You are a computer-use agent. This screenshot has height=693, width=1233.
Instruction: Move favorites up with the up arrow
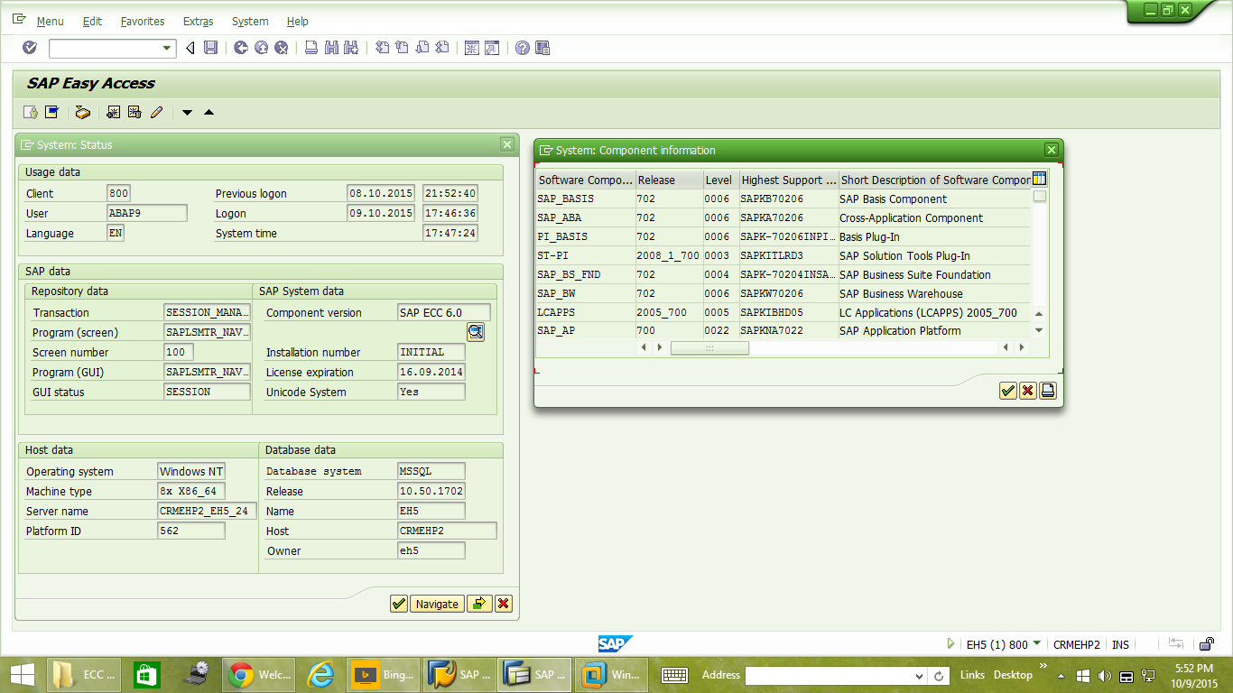click(x=209, y=113)
